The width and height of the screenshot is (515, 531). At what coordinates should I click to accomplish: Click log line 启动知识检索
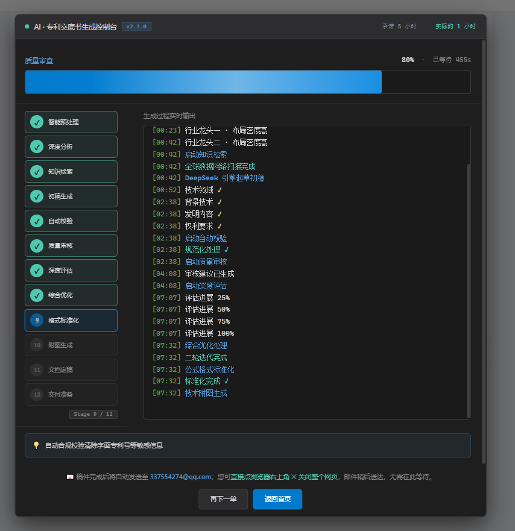(206, 154)
